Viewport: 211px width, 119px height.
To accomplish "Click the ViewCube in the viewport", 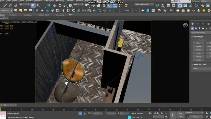I will tap(185, 25).
